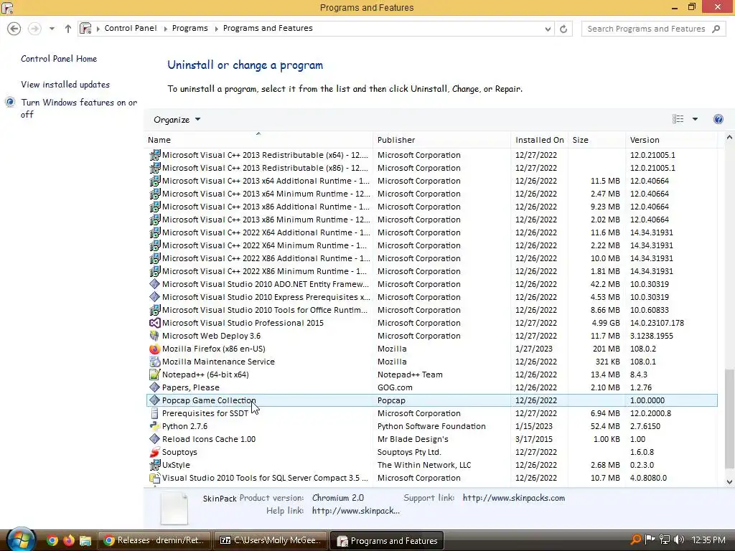This screenshot has width=735, height=551.
Task: Open the network tray icon
Action: [x=664, y=540]
